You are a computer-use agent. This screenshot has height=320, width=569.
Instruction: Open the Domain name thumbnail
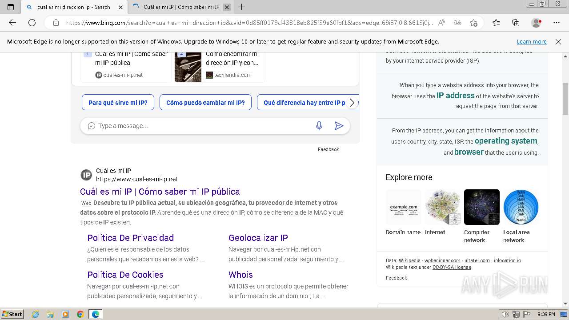point(403,207)
